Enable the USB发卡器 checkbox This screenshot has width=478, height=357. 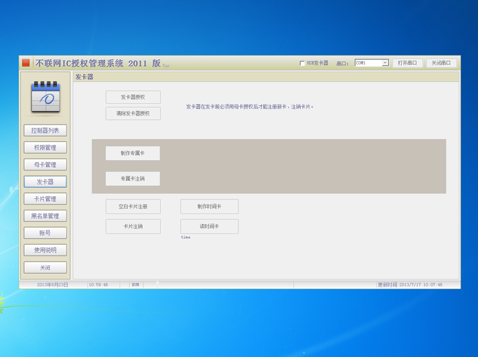302,63
